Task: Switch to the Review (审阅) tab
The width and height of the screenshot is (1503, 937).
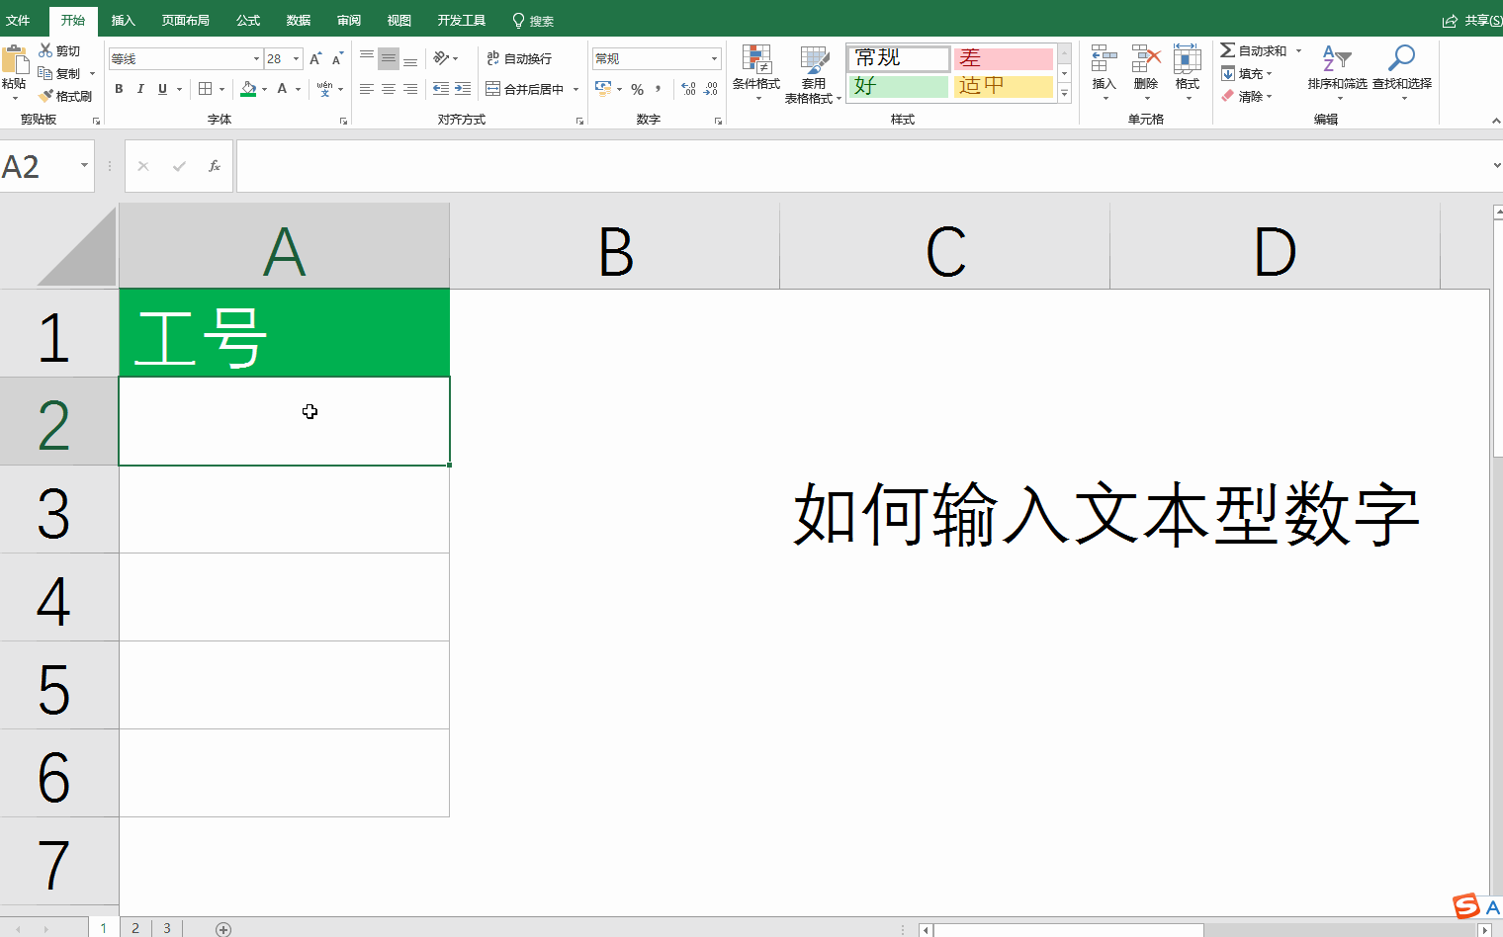Action: (349, 20)
